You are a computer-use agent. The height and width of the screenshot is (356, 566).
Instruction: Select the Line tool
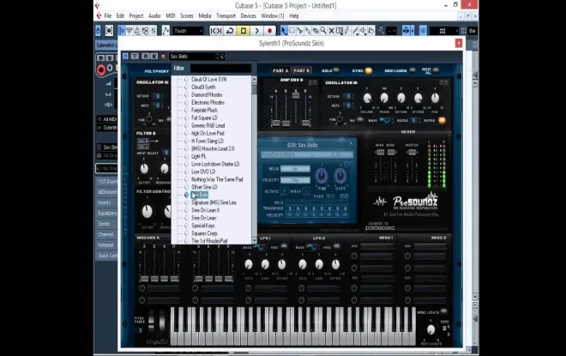tap(356, 31)
